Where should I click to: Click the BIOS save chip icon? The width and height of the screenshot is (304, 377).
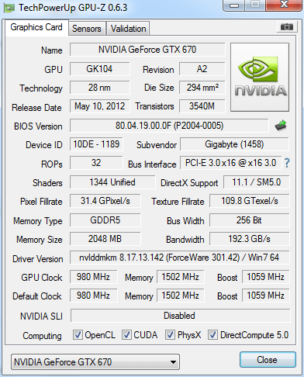281,126
